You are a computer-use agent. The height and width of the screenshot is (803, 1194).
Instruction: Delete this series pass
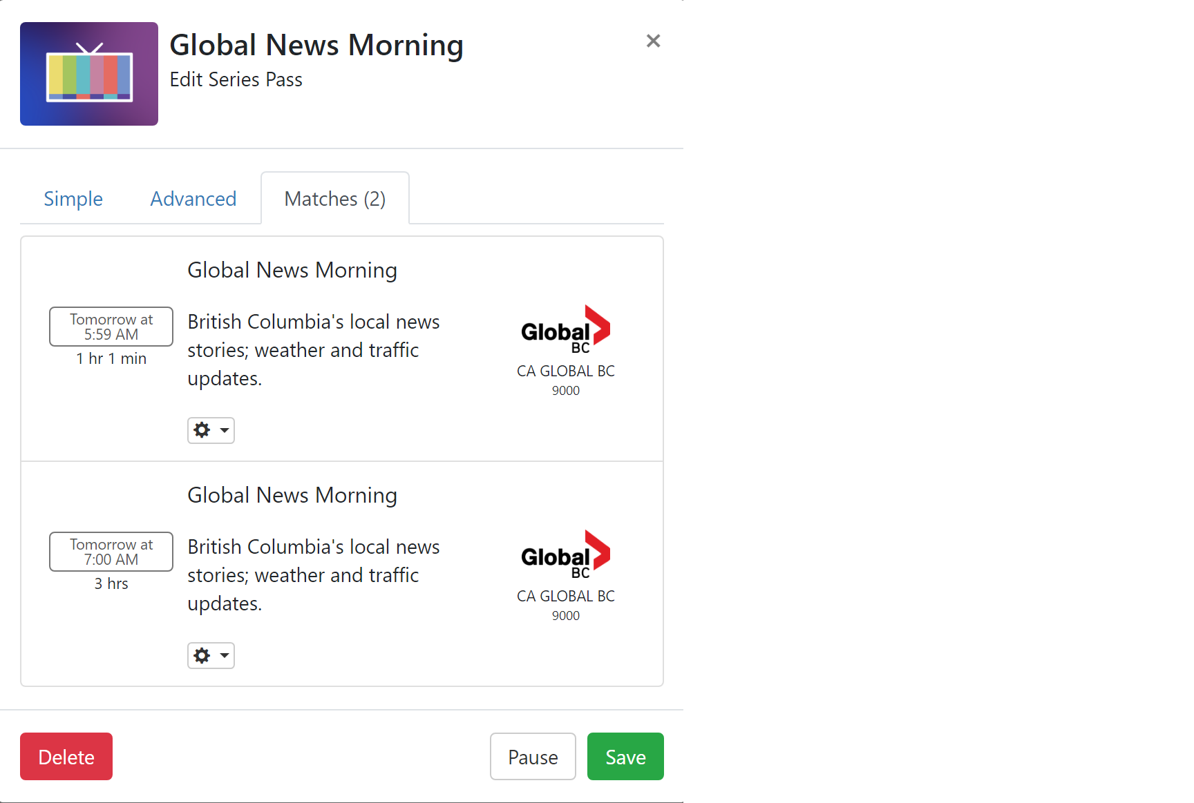[x=66, y=757]
